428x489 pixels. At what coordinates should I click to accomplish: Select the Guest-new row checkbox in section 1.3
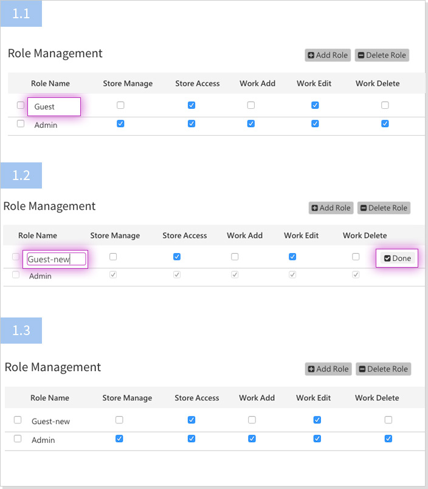(x=18, y=420)
